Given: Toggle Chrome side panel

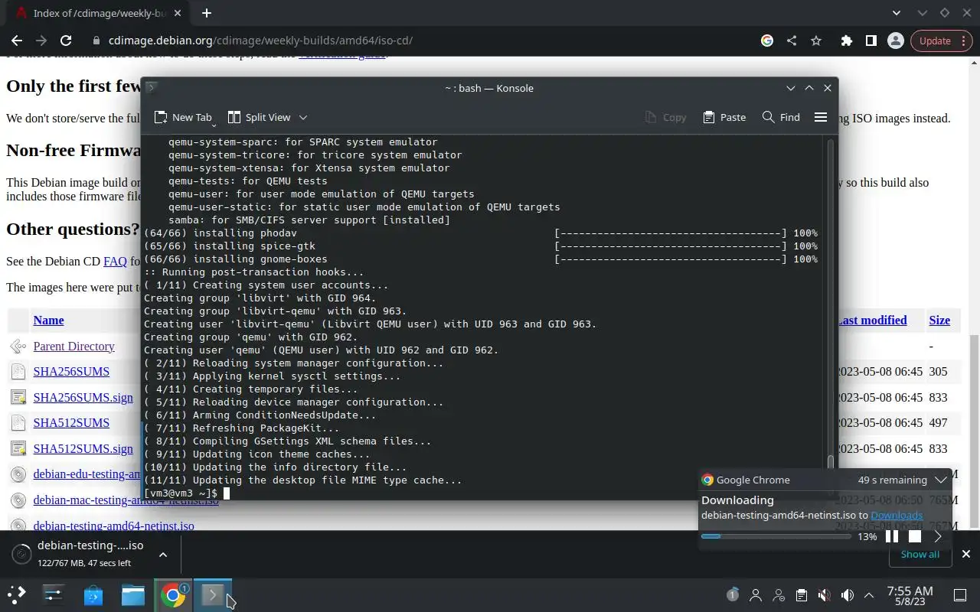Looking at the screenshot, I should (871, 41).
